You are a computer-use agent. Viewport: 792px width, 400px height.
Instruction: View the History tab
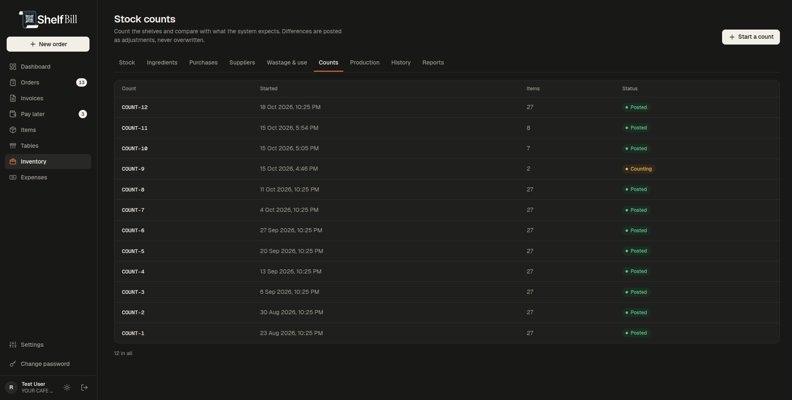coord(401,62)
